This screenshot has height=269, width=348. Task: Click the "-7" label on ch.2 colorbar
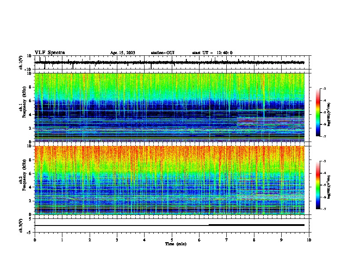point(324,209)
